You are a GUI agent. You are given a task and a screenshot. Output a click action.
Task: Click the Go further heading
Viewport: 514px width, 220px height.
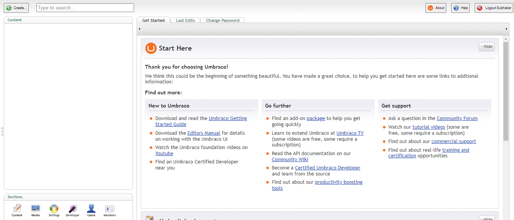(x=278, y=106)
